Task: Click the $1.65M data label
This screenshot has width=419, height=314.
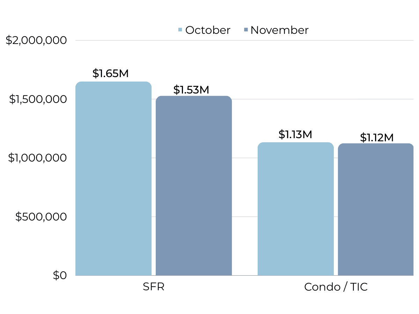Action: click(111, 74)
